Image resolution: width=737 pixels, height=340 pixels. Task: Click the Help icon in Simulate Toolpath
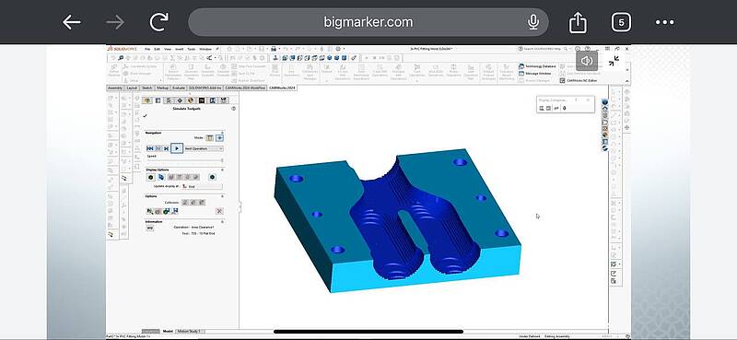(234, 109)
